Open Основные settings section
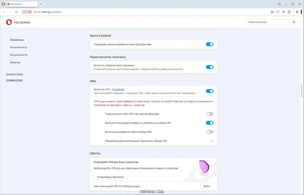Screen dimensions: 304x195 [x=17, y=40]
